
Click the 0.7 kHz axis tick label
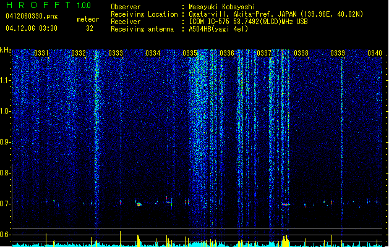(5, 204)
